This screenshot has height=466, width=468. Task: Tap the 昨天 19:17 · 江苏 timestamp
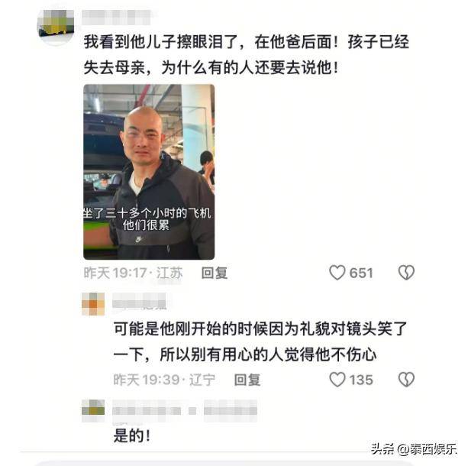tap(133, 273)
